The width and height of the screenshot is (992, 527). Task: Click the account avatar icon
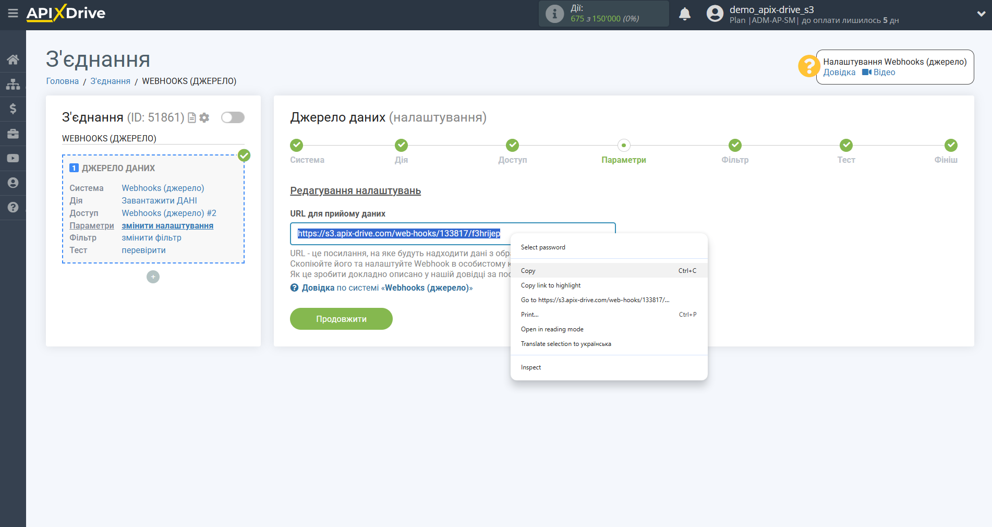[x=715, y=14]
